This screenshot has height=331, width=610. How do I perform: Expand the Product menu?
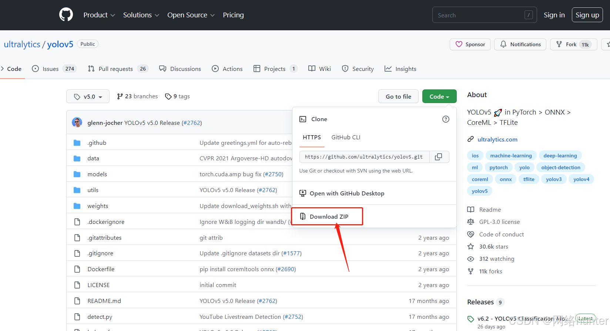point(99,15)
